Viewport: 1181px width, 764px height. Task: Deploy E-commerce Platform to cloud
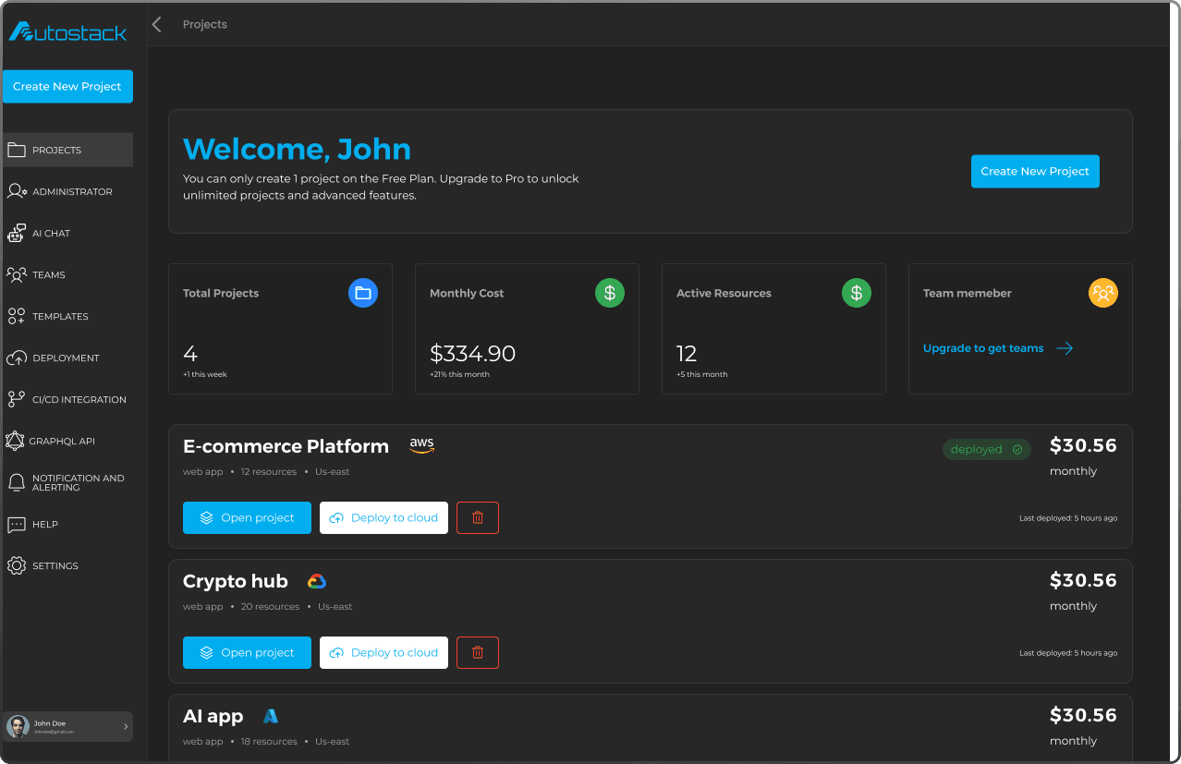[384, 517]
